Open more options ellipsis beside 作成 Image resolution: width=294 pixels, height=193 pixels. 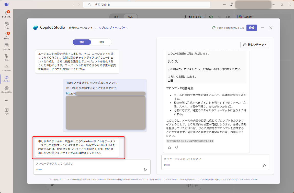[262, 28]
